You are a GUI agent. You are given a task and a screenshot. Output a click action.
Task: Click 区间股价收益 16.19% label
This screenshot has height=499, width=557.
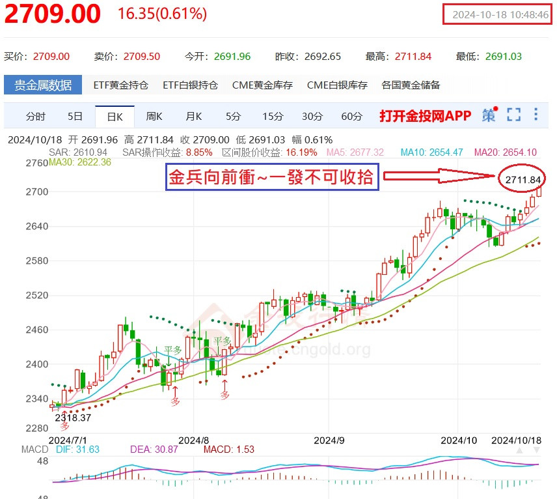[x=269, y=152]
